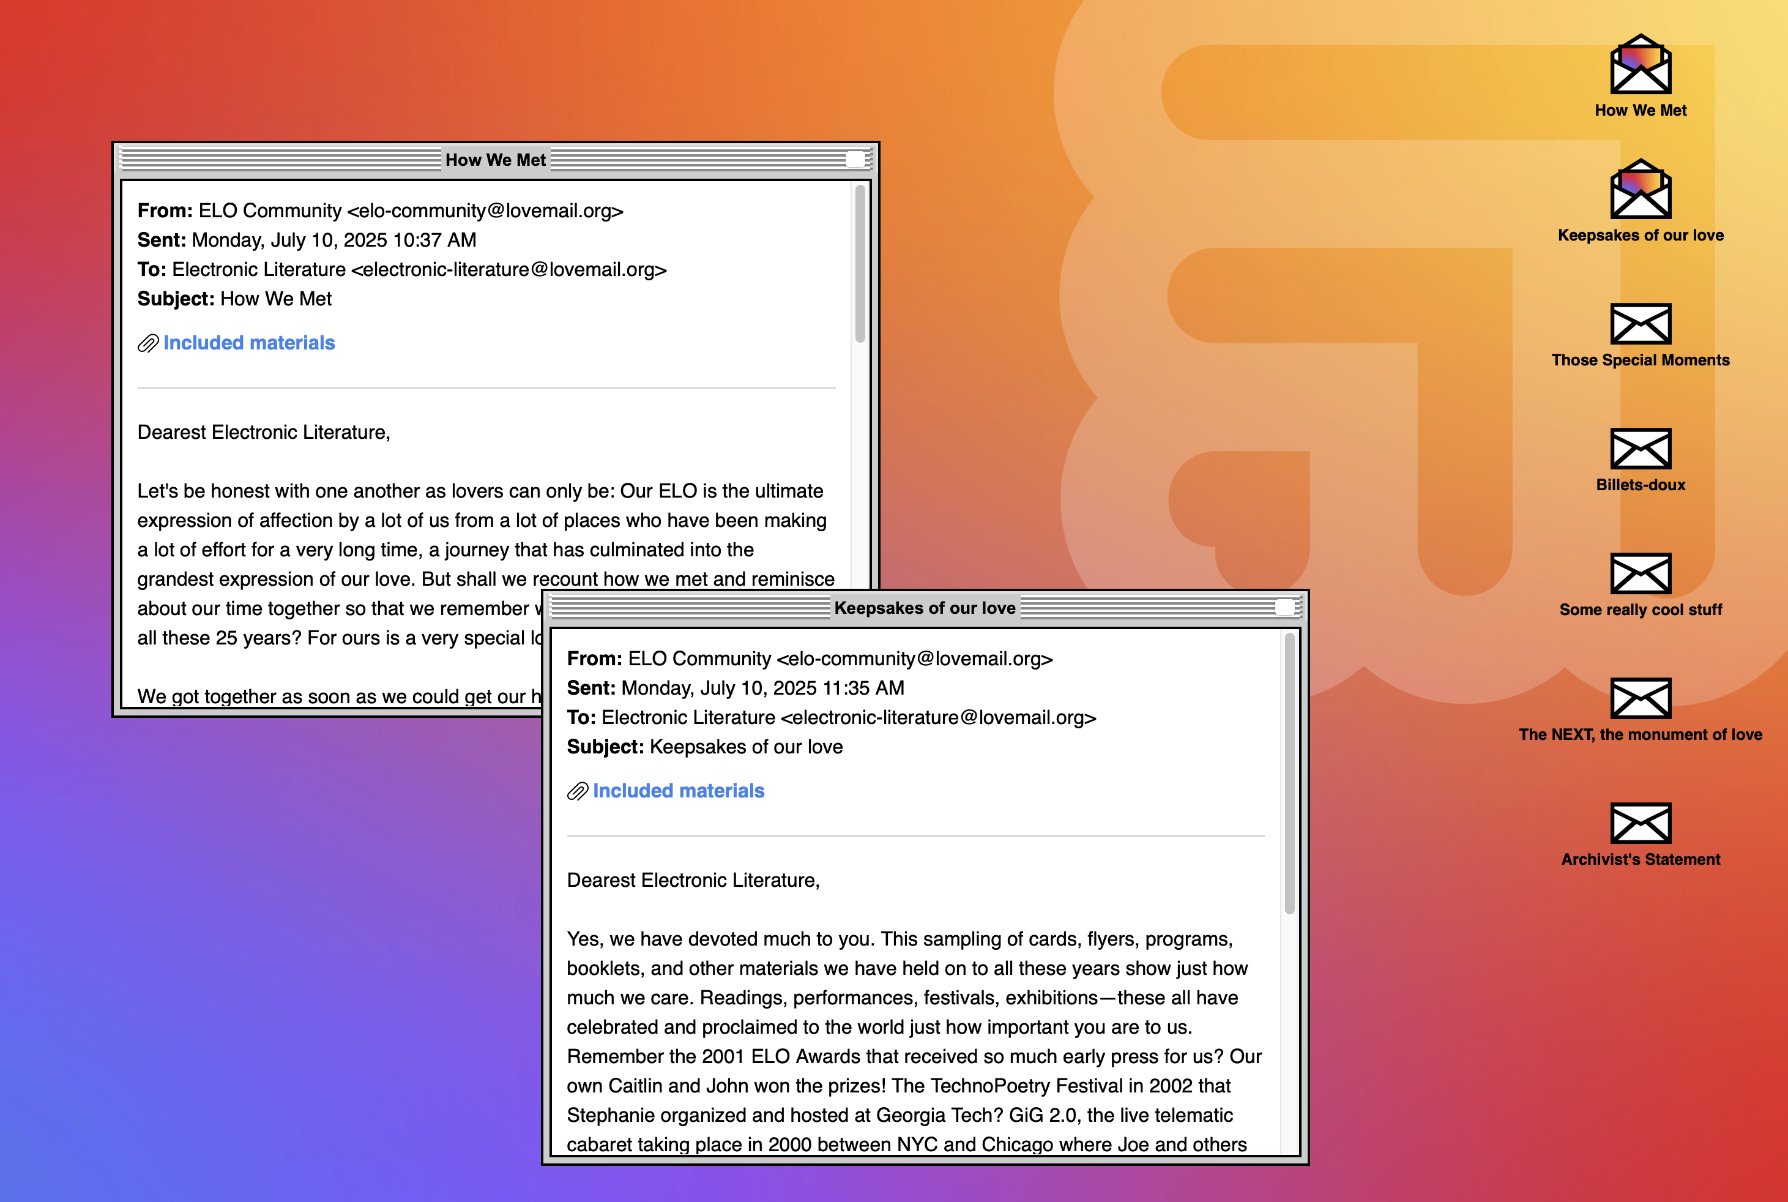The image size is (1788, 1202).
Task: Click paperclip icon in Keepsakes window
Action: 578,791
